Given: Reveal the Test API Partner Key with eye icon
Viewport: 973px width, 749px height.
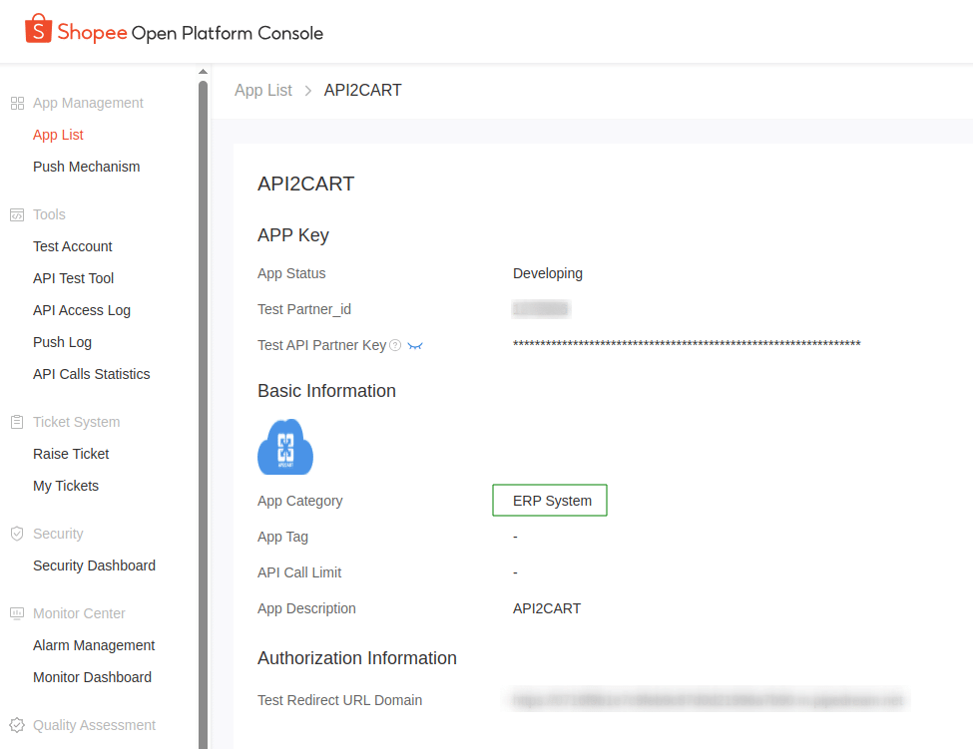Looking at the screenshot, I should (x=415, y=346).
